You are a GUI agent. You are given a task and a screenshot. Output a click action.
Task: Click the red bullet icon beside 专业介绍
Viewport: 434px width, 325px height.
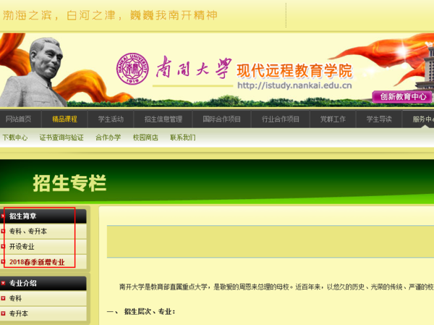[3, 283]
